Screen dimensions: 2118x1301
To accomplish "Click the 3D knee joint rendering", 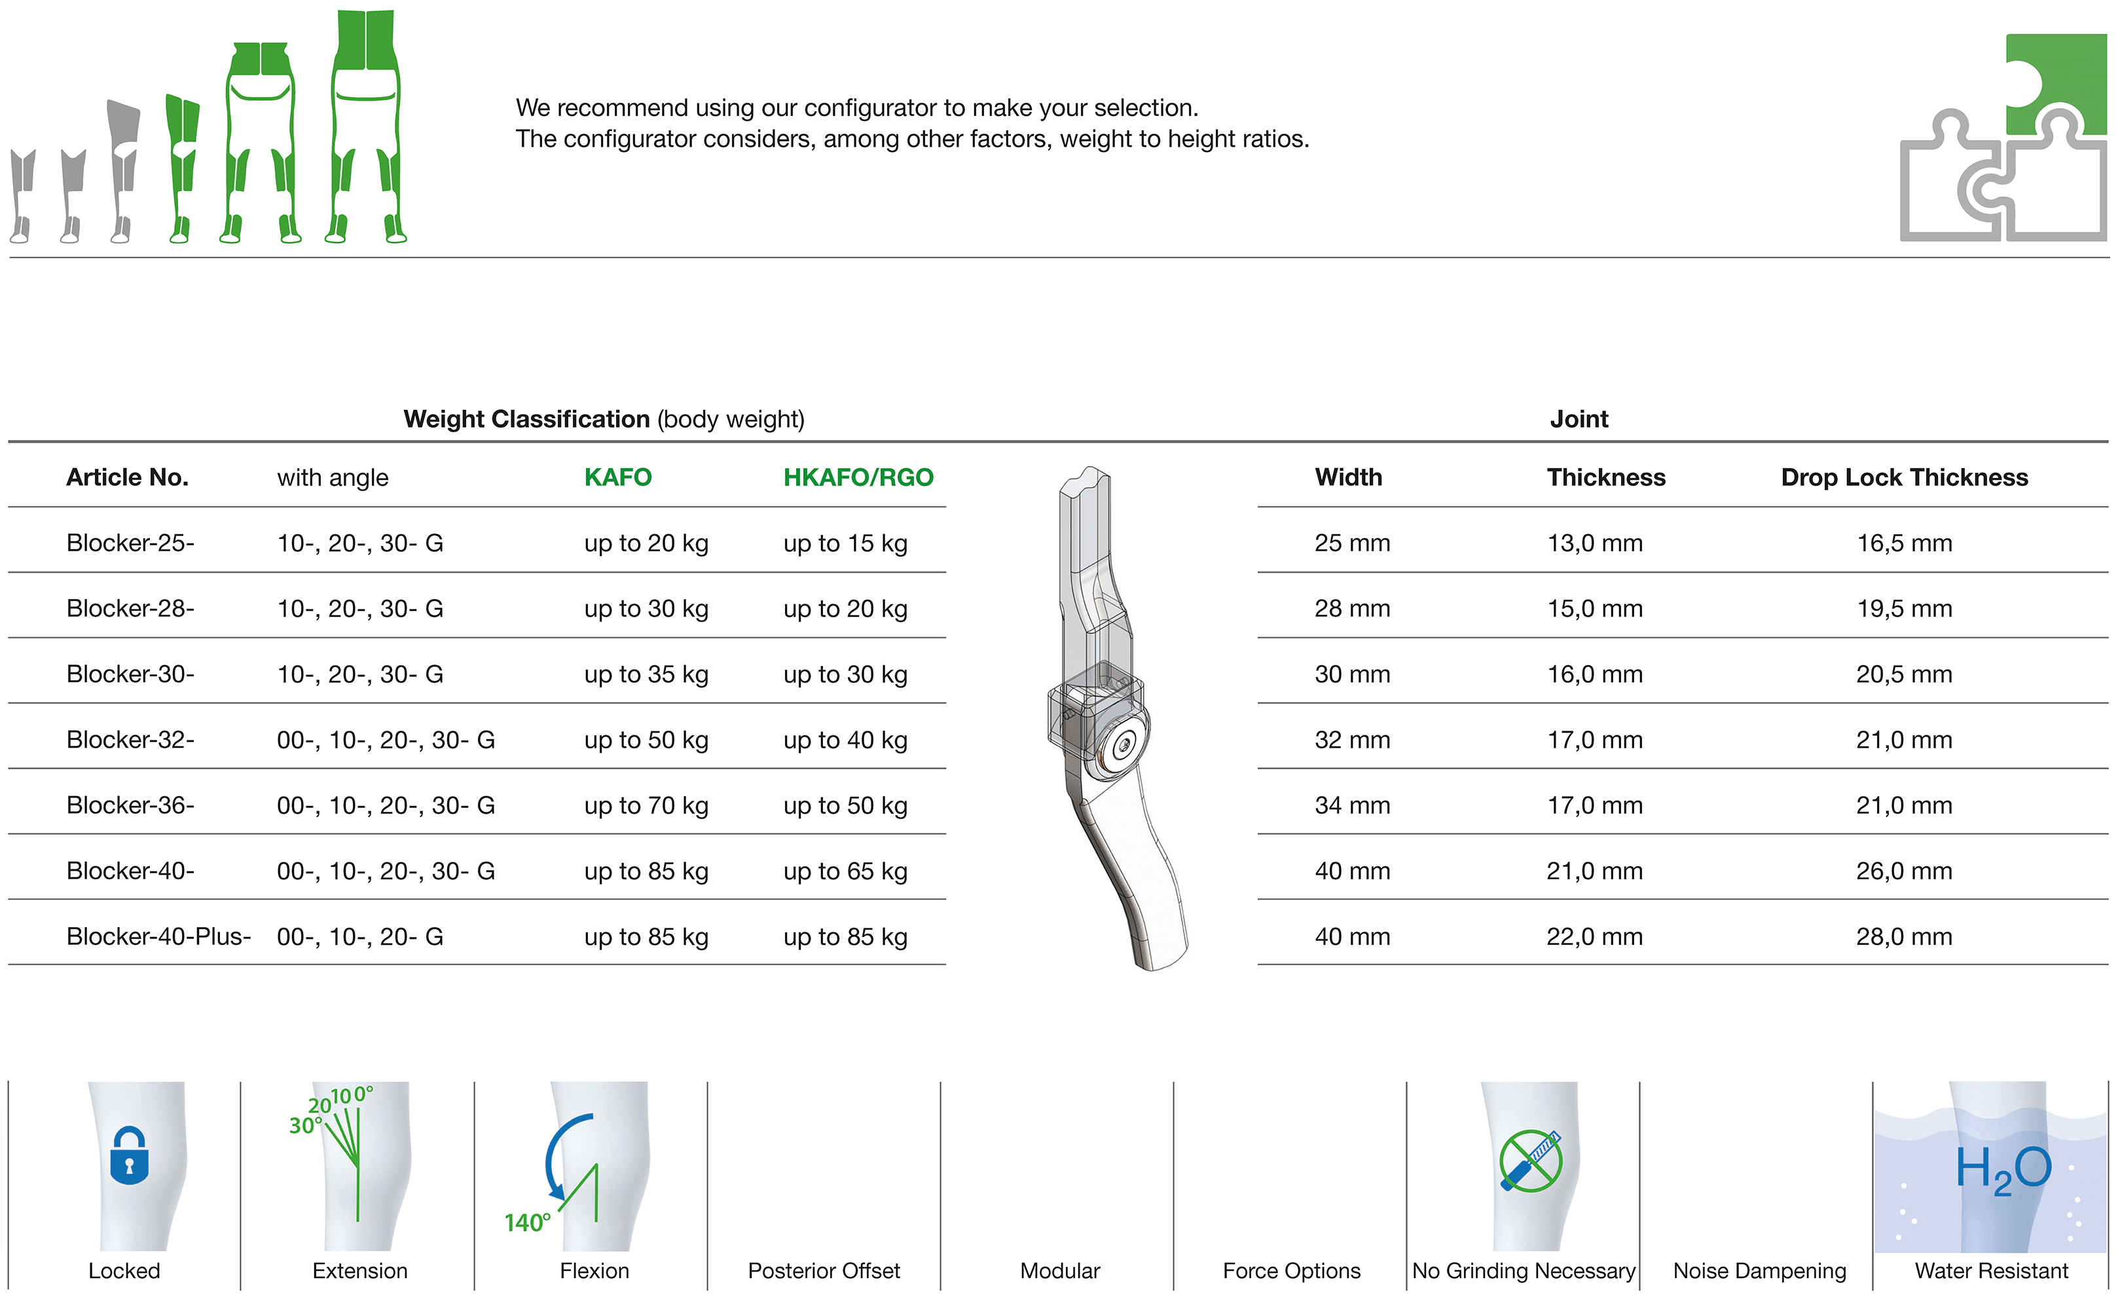I will 1117,718.
